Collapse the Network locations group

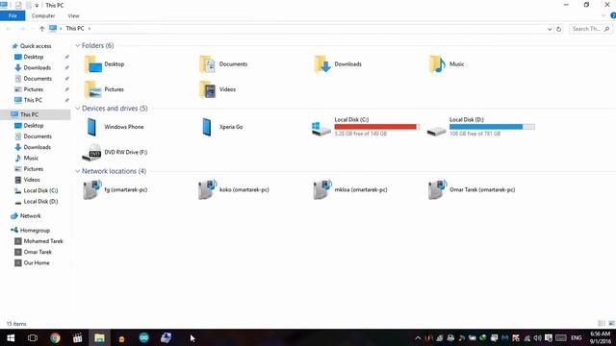(x=77, y=171)
